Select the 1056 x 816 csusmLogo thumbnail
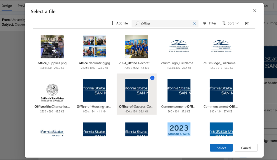The image size is (277, 160). tap(221, 47)
